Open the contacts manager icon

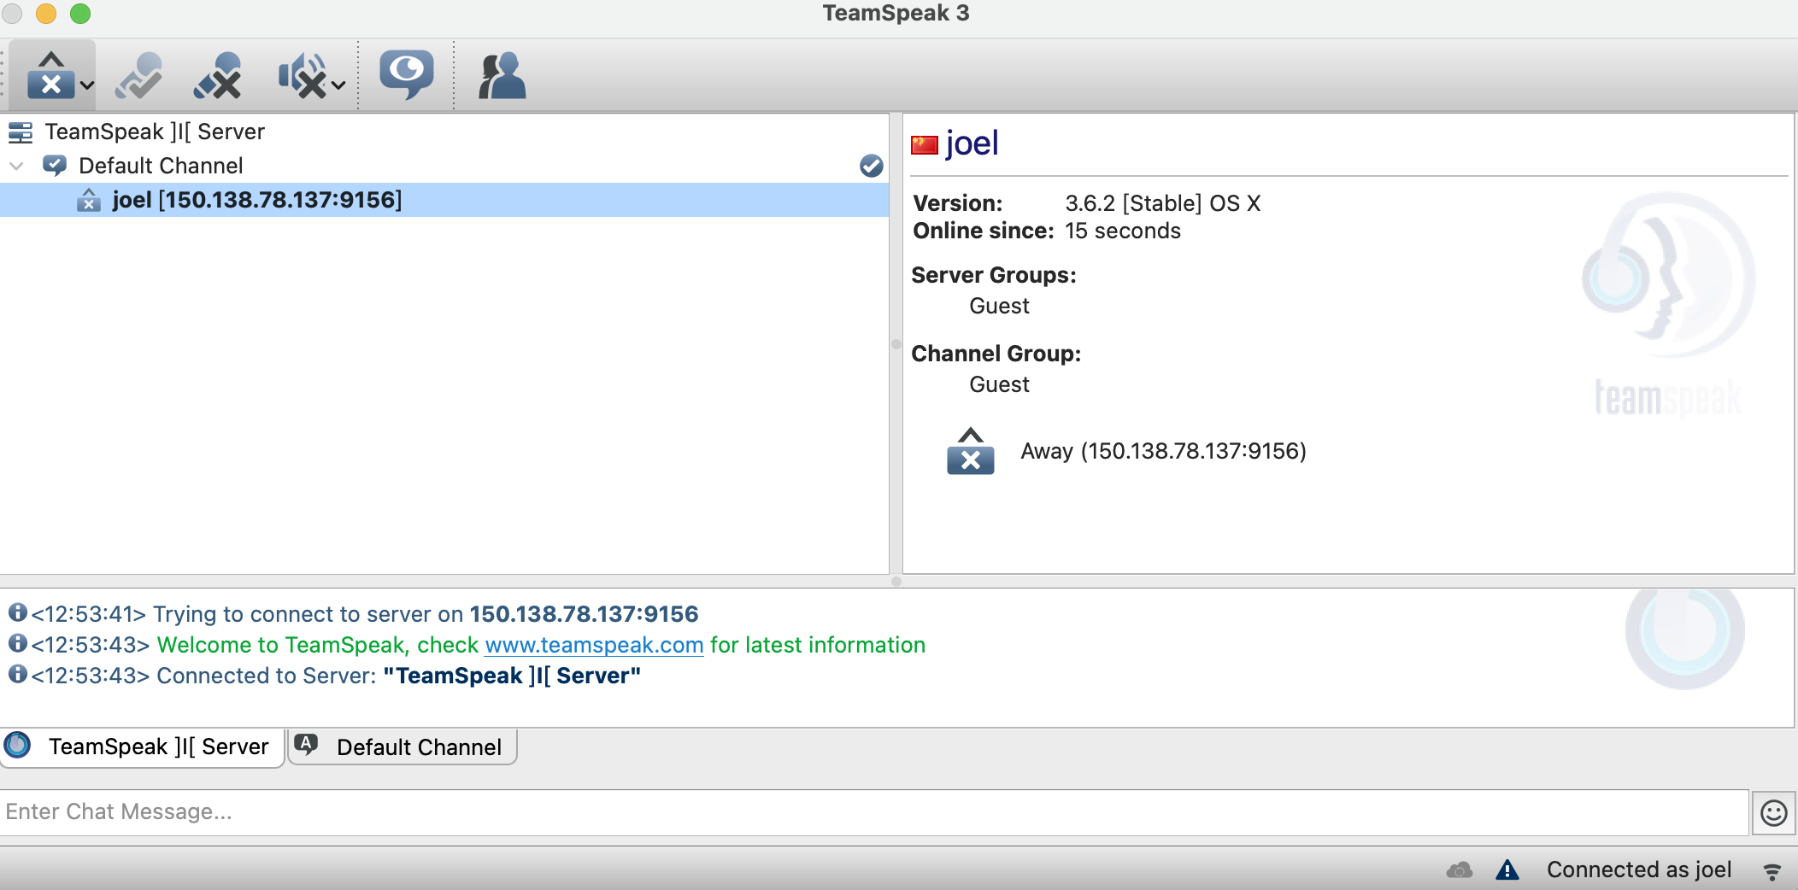pyautogui.click(x=502, y=75)
